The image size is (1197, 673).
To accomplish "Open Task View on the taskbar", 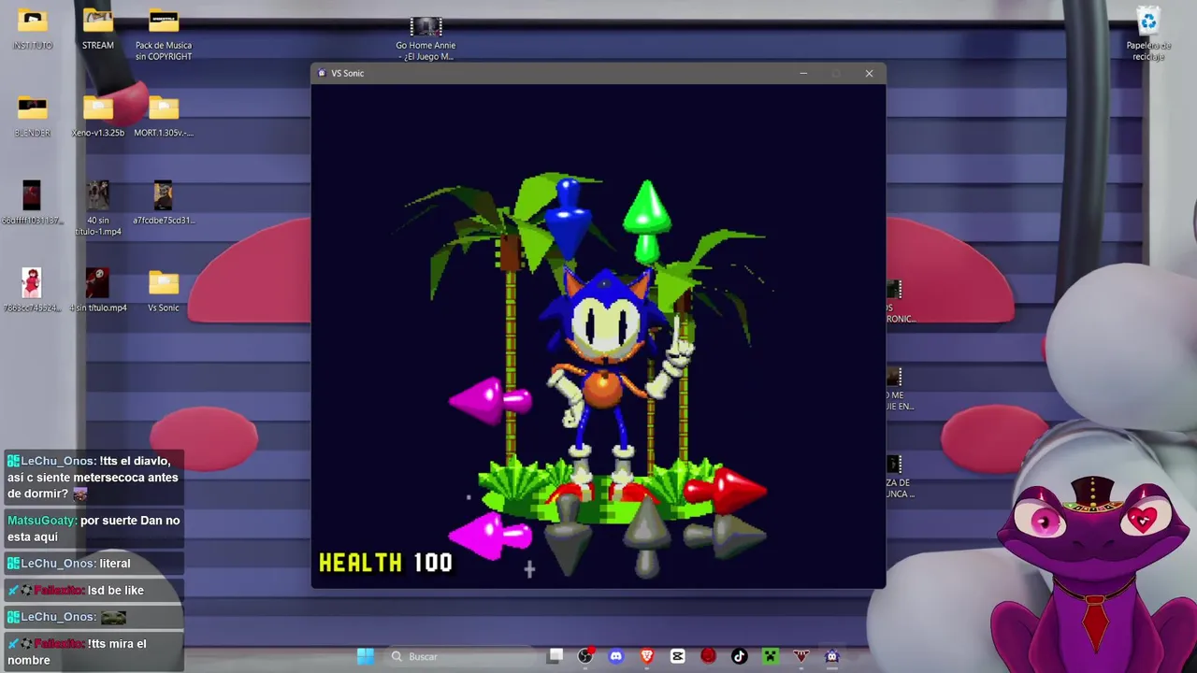I will point(555,656).
